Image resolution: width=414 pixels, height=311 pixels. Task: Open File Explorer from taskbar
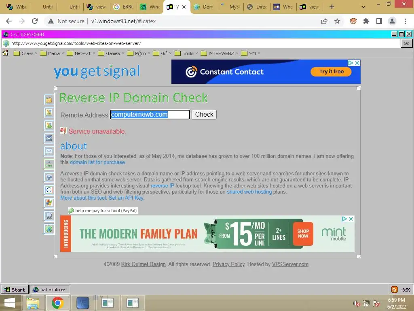pyautogui.click(x=32, y=303)
